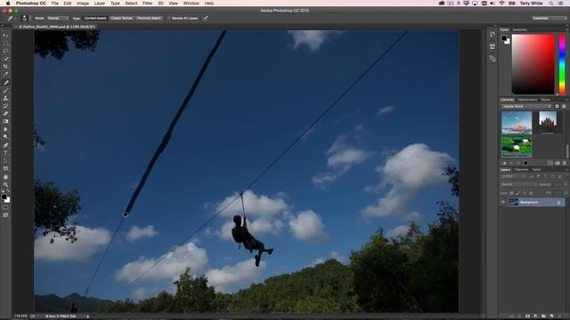Screen dimensions: 570x320
Task: Open Notification Center in menu bar
Action: point(561,4)
